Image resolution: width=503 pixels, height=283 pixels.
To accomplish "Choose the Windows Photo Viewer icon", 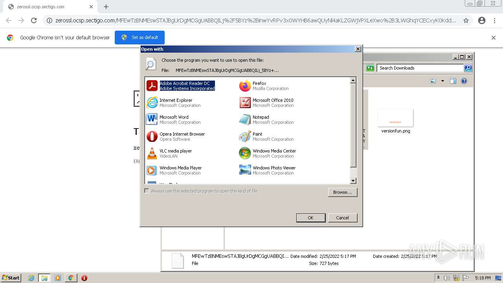I will pyautogui.click(x=245, y=170).
